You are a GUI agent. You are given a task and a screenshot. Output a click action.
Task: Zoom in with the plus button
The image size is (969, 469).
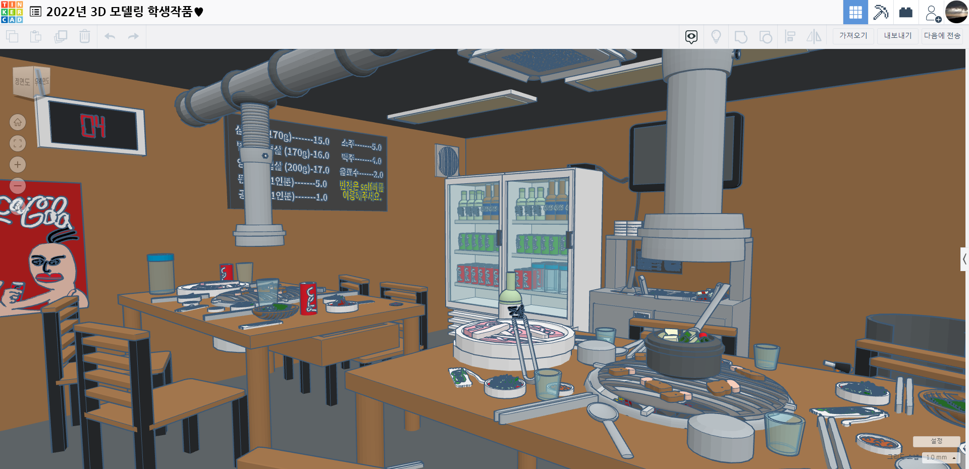click(x=18, y=165)
